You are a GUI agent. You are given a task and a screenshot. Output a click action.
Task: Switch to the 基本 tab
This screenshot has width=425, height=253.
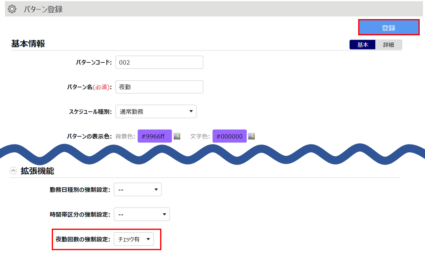click(x=362, y=45)
